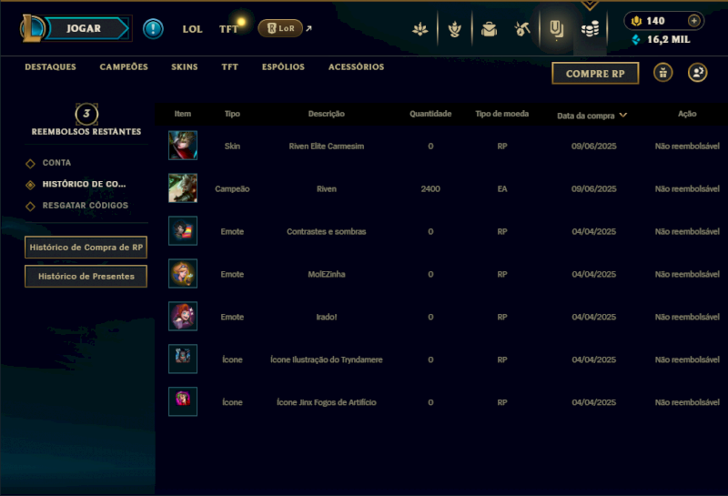Image resolution: width=728 pixels, height=496 pixels.
Task: Open the Loot bag icon in top bar
Action: tap(489, 29)
